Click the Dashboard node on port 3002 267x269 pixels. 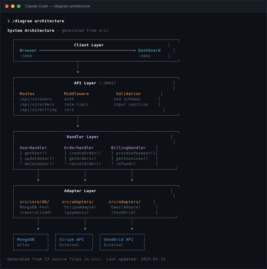click(x=149, y=50)
